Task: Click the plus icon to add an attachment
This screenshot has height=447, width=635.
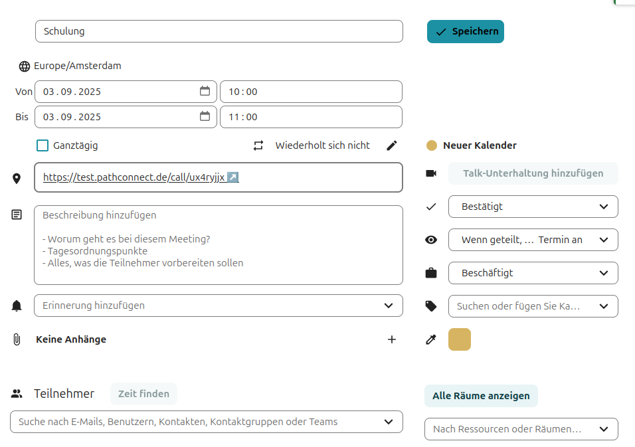Action: [392, 339]
